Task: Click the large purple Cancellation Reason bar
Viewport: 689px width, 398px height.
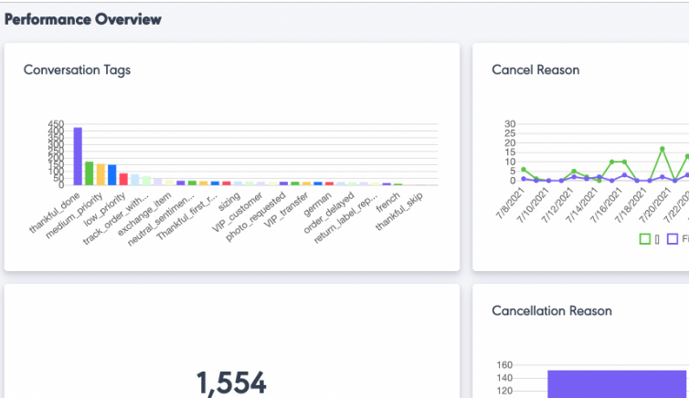Action: 617,383
